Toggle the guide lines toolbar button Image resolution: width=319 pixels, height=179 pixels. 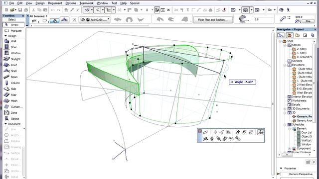click(87, 10)
